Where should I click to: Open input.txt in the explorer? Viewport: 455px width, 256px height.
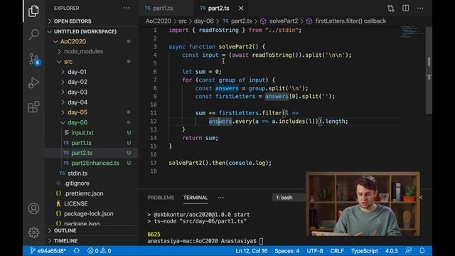click(x=92, y=133)
